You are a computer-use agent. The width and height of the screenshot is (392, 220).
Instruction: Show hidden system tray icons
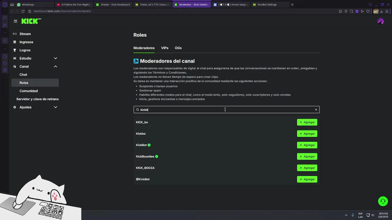point(346,215)
